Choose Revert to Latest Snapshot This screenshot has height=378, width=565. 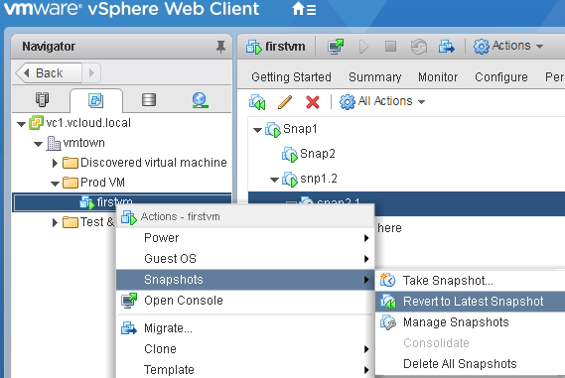[470, 302]
